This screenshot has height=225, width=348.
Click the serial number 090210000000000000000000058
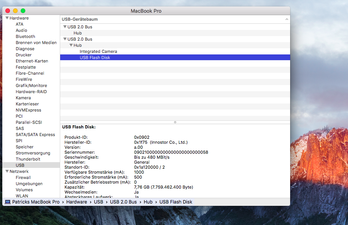point(171,152)
